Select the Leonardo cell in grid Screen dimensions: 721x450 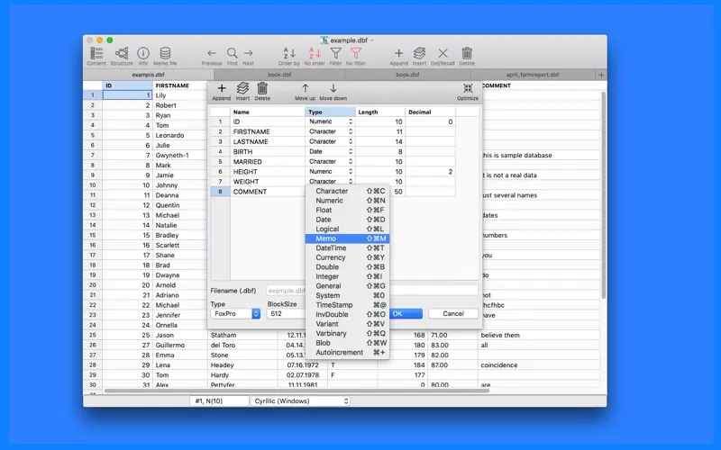click(179, 136)
